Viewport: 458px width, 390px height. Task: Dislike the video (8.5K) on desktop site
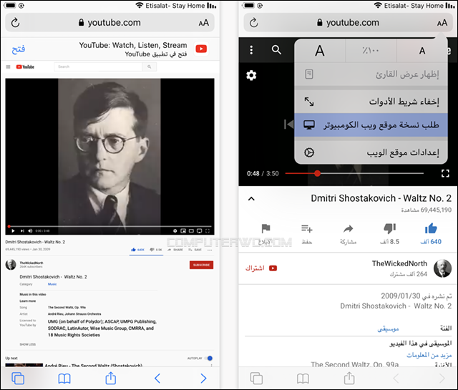[x=156, y=250]
